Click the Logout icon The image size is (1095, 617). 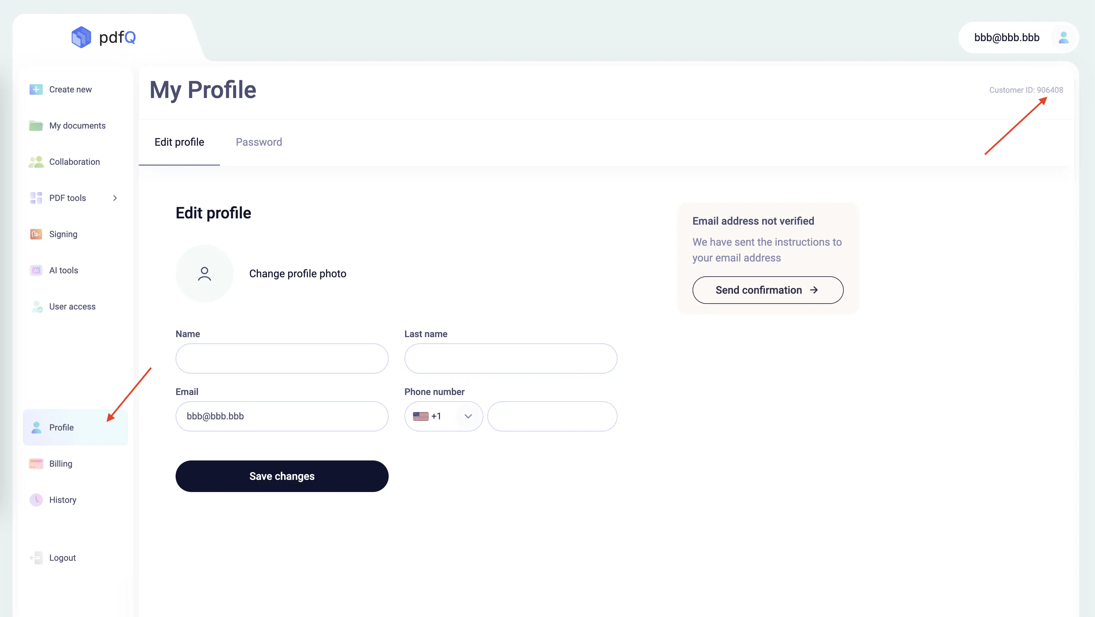[36, 557]
